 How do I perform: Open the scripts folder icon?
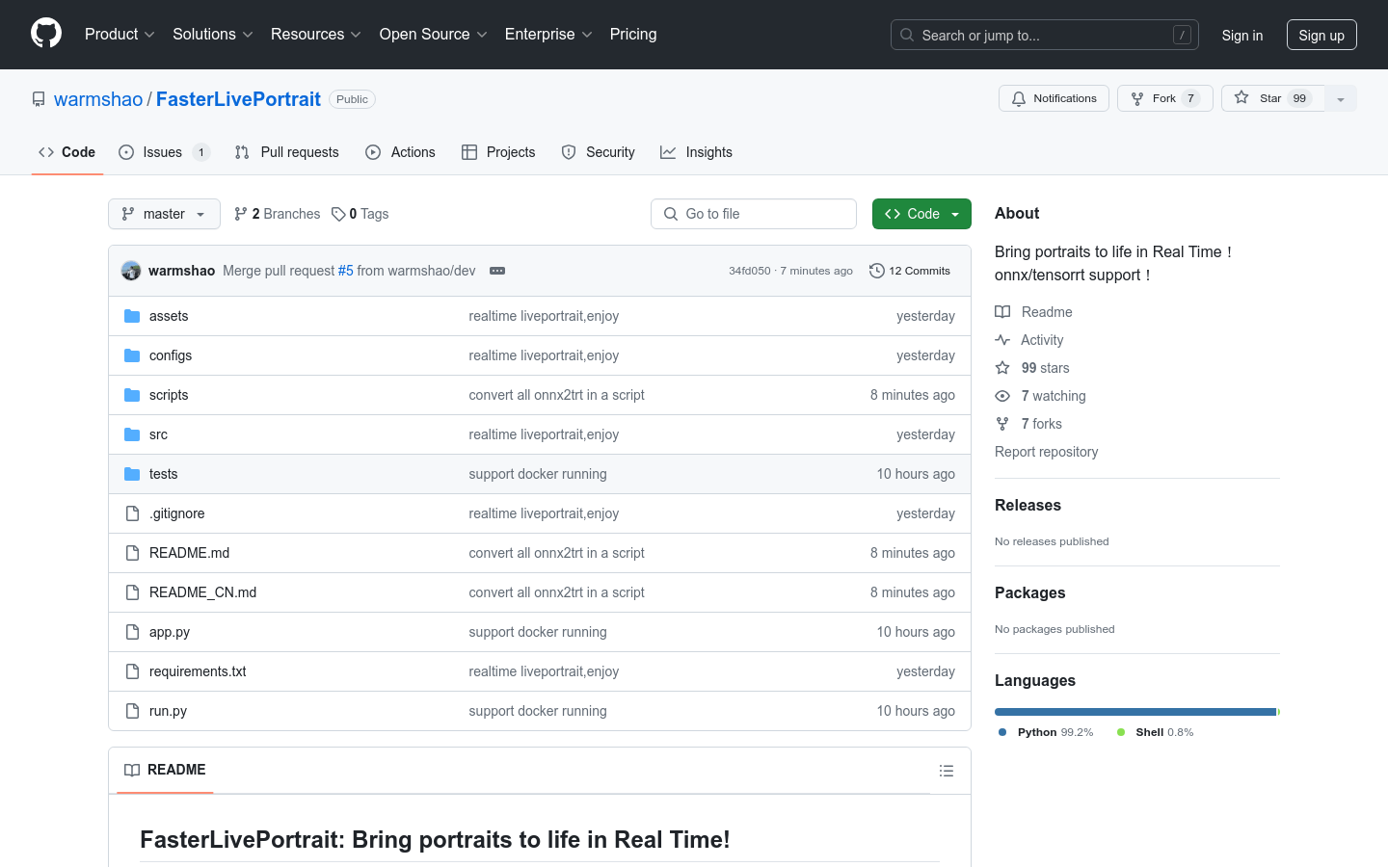coord(132,395)
